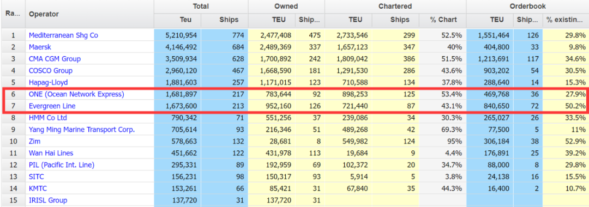Select the Hapag-Lloyd link
This screenshot has width=589, height=207.
coord(48,82)
